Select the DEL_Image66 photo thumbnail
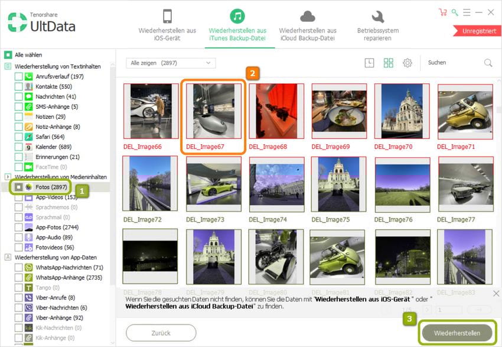 (151, 111)
